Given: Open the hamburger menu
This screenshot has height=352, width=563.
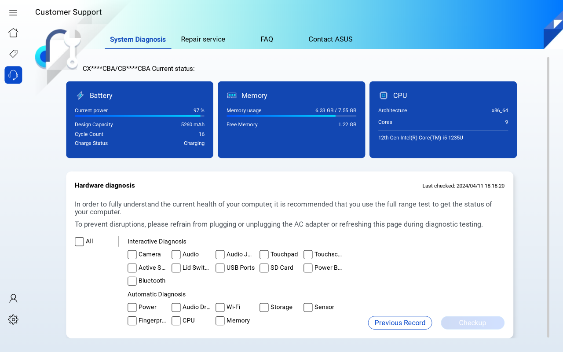Looking at the screenshot, I should [x=13, y=12].
